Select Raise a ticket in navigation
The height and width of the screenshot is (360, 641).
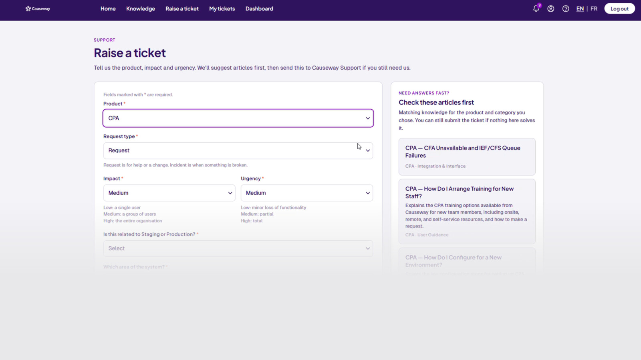click(182, 8)
